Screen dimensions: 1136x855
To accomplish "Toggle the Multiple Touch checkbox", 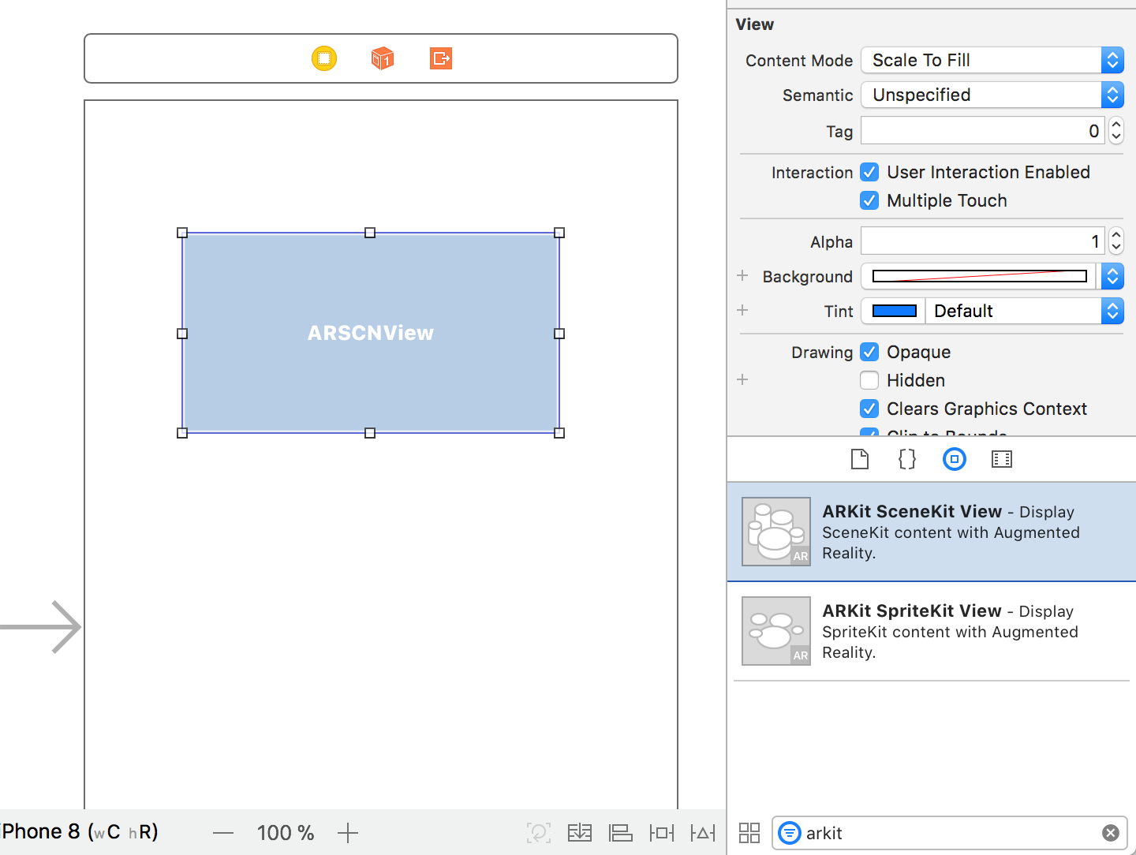I will tap(869, 200).
